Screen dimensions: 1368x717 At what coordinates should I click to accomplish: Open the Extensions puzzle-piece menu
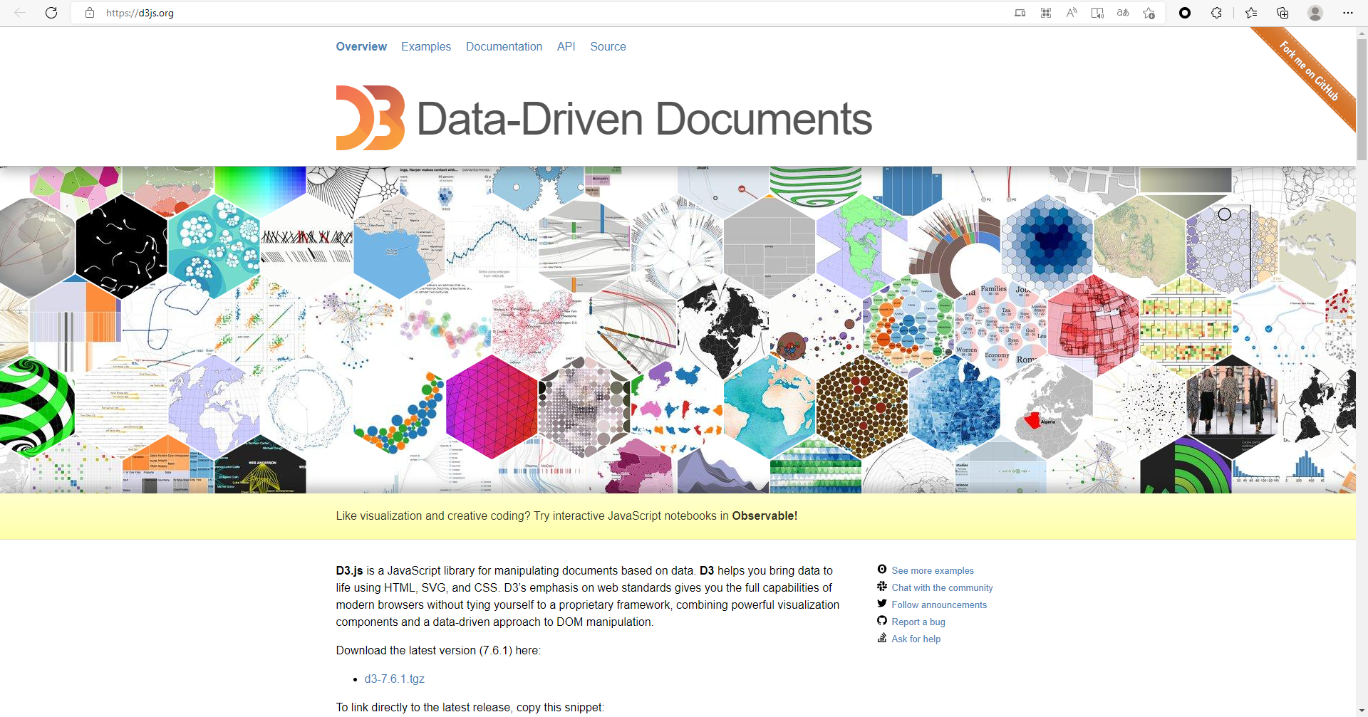pos(1216,13)
